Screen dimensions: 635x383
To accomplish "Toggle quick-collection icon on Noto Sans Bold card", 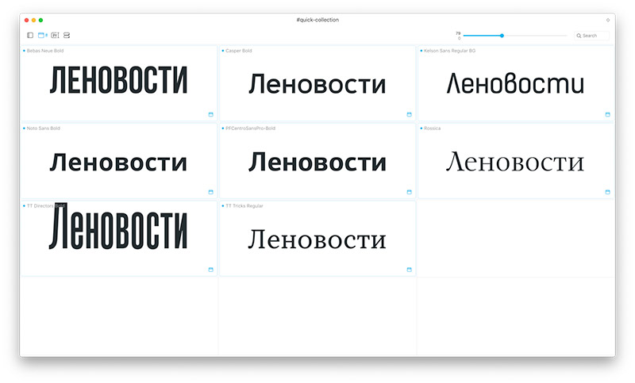I will [210, 192].
